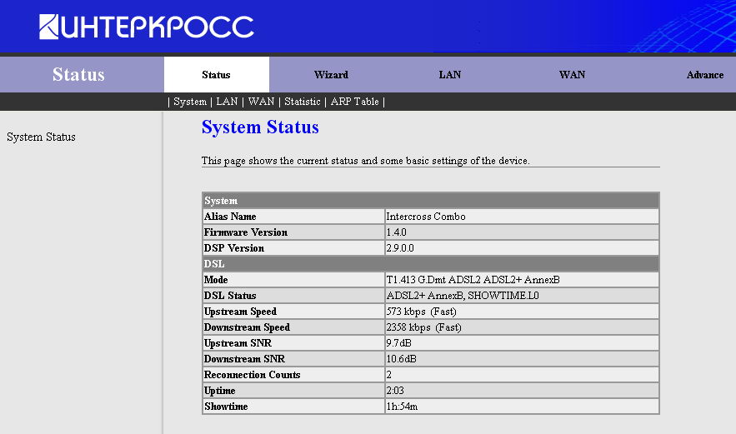Select the Intercross Combo value

click(x=426, y=217)
